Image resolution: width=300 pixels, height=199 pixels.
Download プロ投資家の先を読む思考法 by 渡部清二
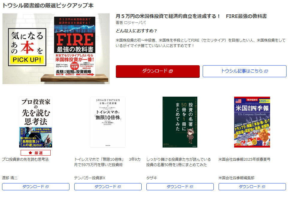[x=36, y=187]
